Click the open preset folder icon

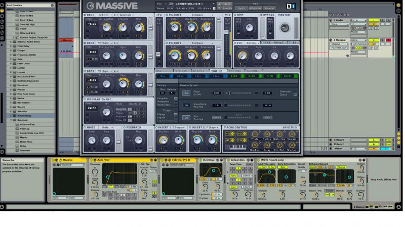[x=171, y=4]
